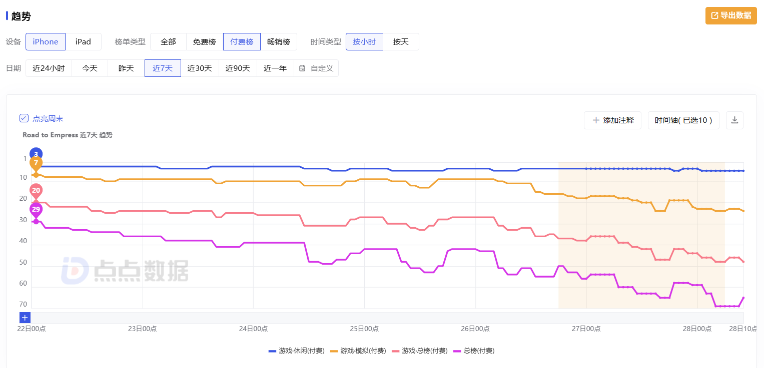Open the 自定义 date picker

(x=317, y=68)
